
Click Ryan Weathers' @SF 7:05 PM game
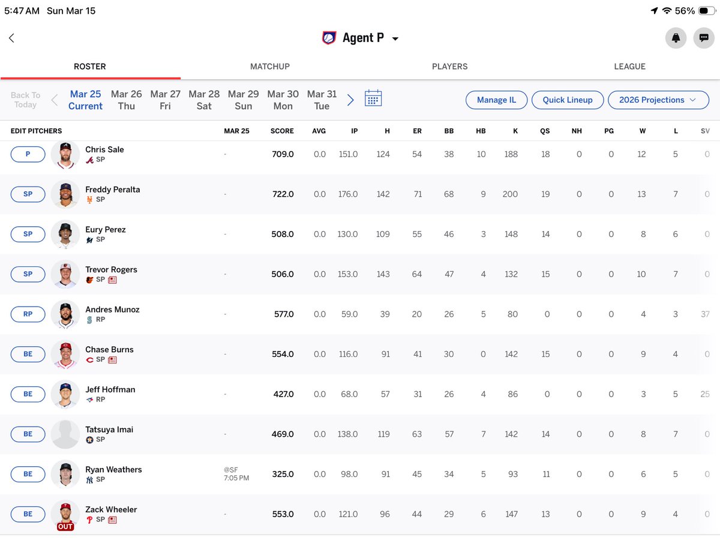236,474
